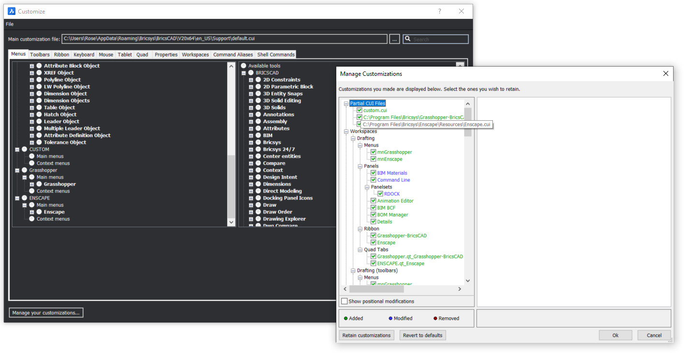Uncheck the Grasshopper-BricsCAD cui file checkbox
The height and width of the screenshot is (354, 690).
click(x=359, y=117)
